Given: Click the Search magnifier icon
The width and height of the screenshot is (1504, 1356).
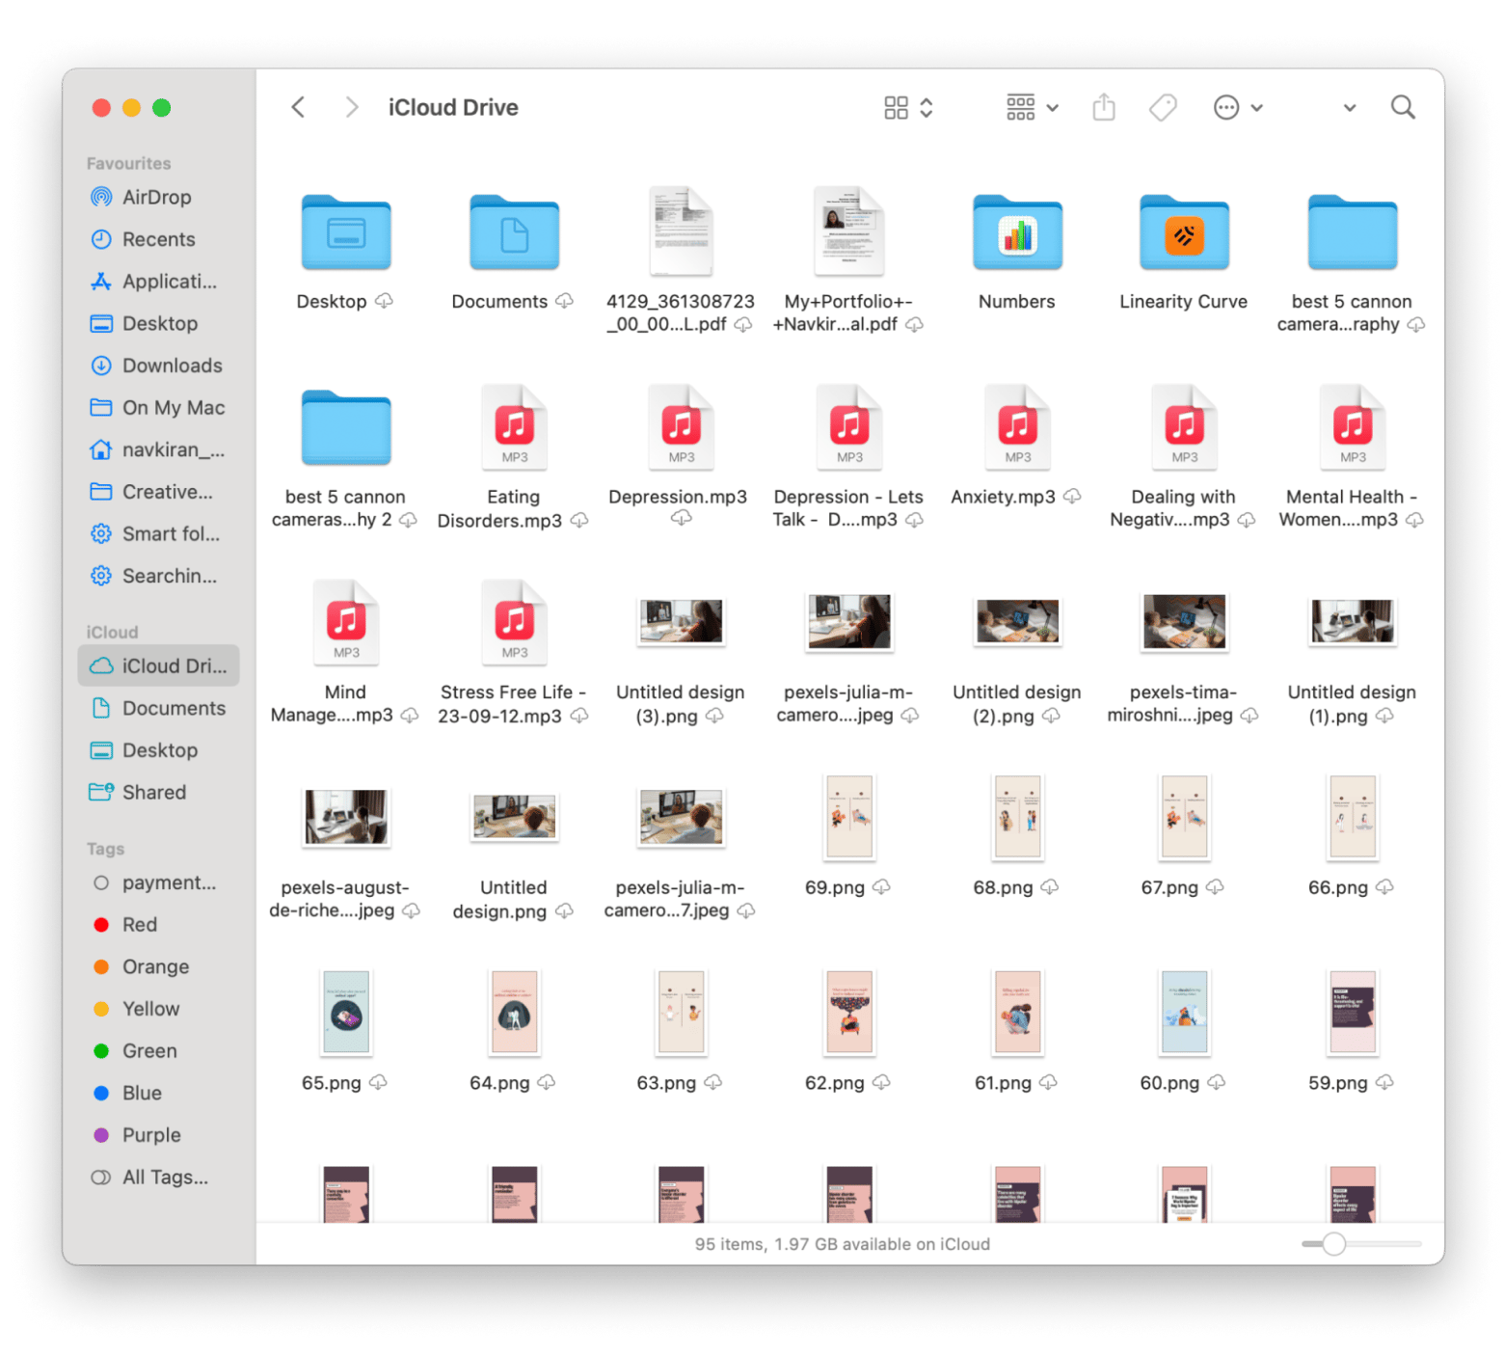Looking at the screenshot, I should click(1403, 107).
